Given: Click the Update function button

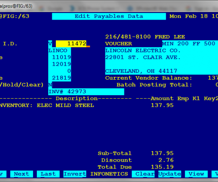Looking at the screenshot, I should point(170,174).
